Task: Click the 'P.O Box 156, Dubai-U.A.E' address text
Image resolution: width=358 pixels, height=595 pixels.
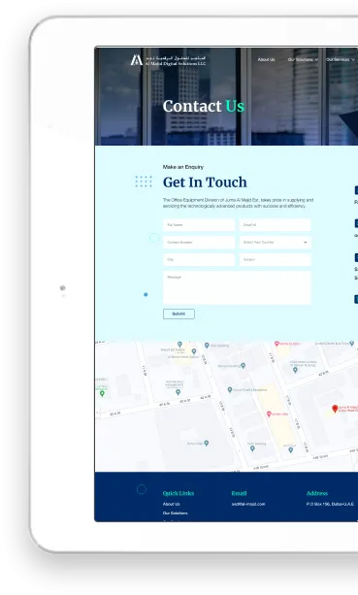Action: (x=330, y=504)
